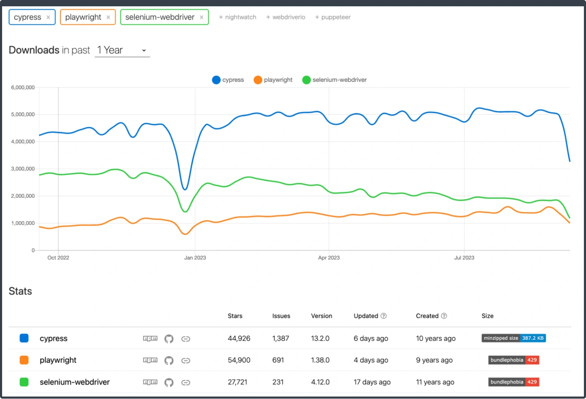Add nightwatch to the comparison
This screenshot has width=586, height=399.
point(237,17)
